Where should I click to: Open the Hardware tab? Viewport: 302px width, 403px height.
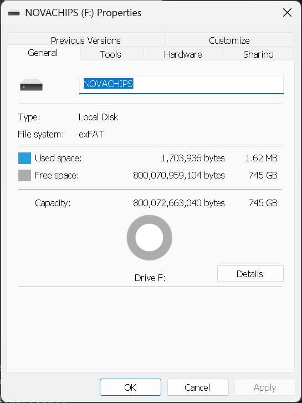(183, 54)
